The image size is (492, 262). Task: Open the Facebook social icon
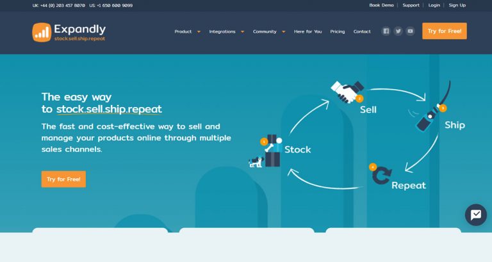point(386,31)
